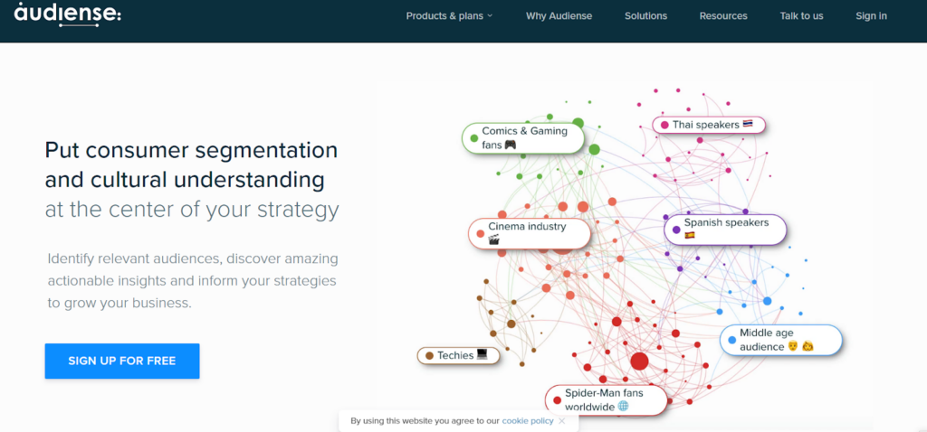Click the Audiense logo
Viewport: 927px width, 432px height.
(x=67, y=14)
